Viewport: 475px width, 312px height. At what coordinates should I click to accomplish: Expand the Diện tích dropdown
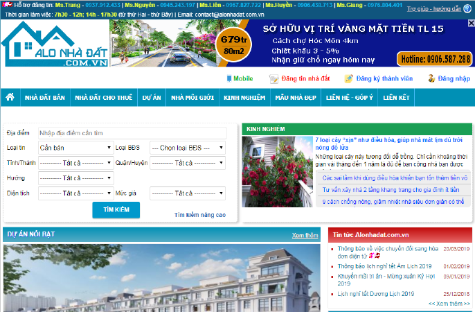[x=75, y=193]
